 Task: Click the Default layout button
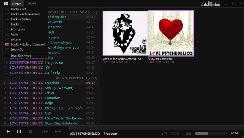pyautogui.click(x=17, y=4)
